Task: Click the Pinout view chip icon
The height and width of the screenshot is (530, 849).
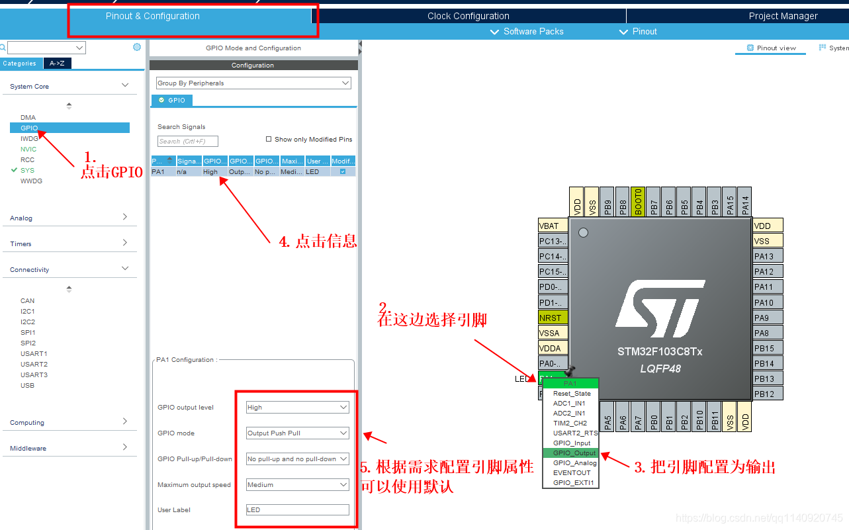Action: (x=750, y=48)
